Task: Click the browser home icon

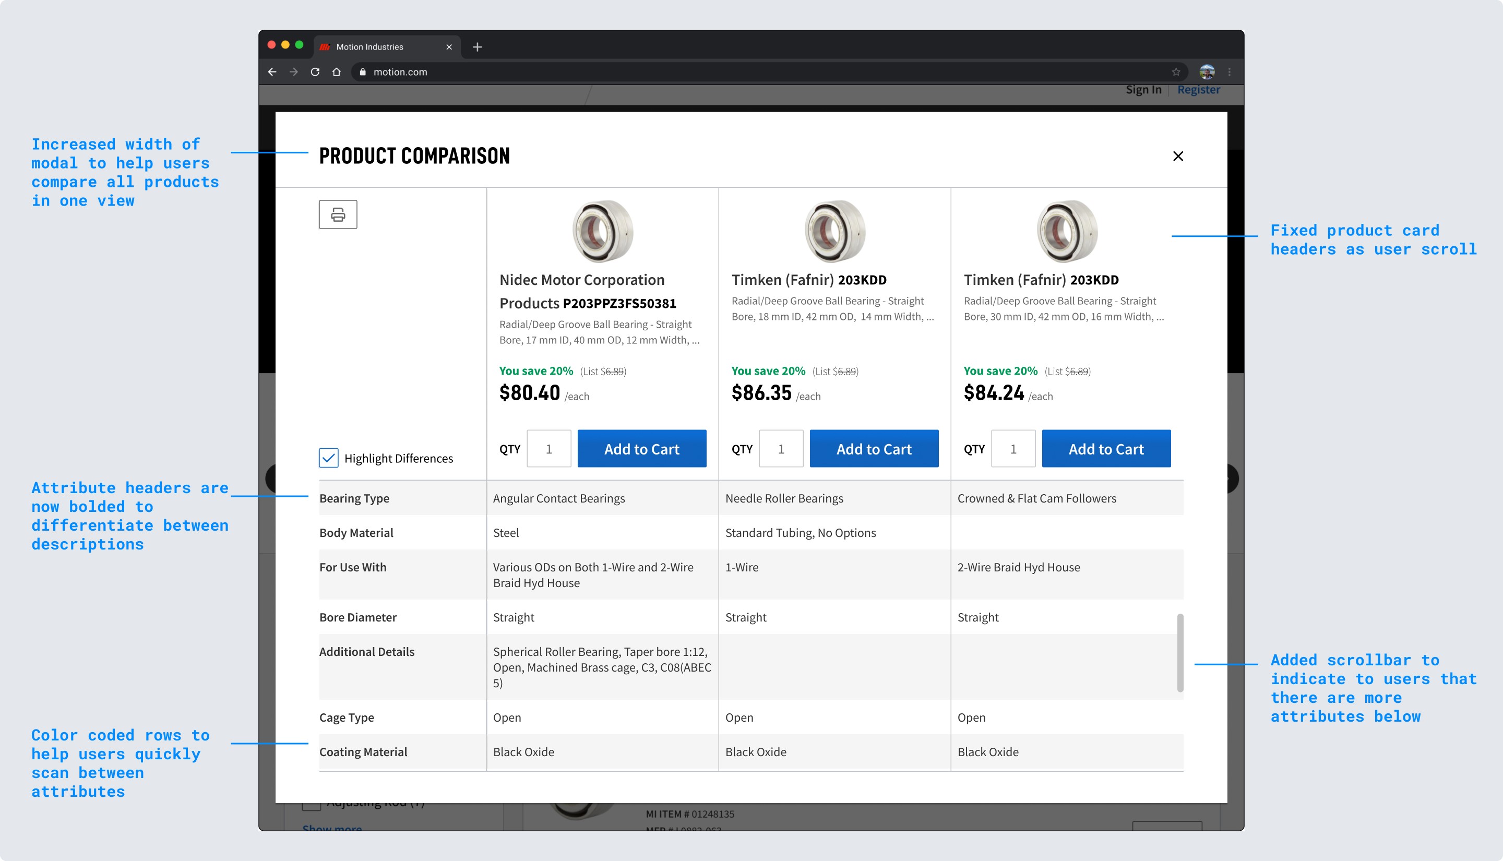Action: [x=337, y=71]
